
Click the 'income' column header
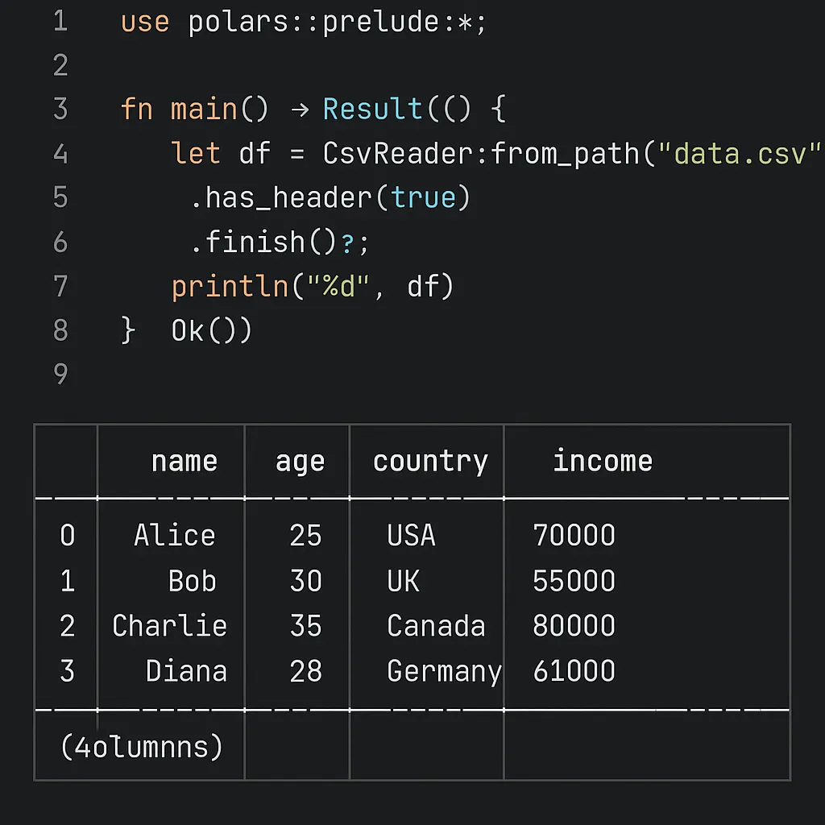(x=603, y=460)
